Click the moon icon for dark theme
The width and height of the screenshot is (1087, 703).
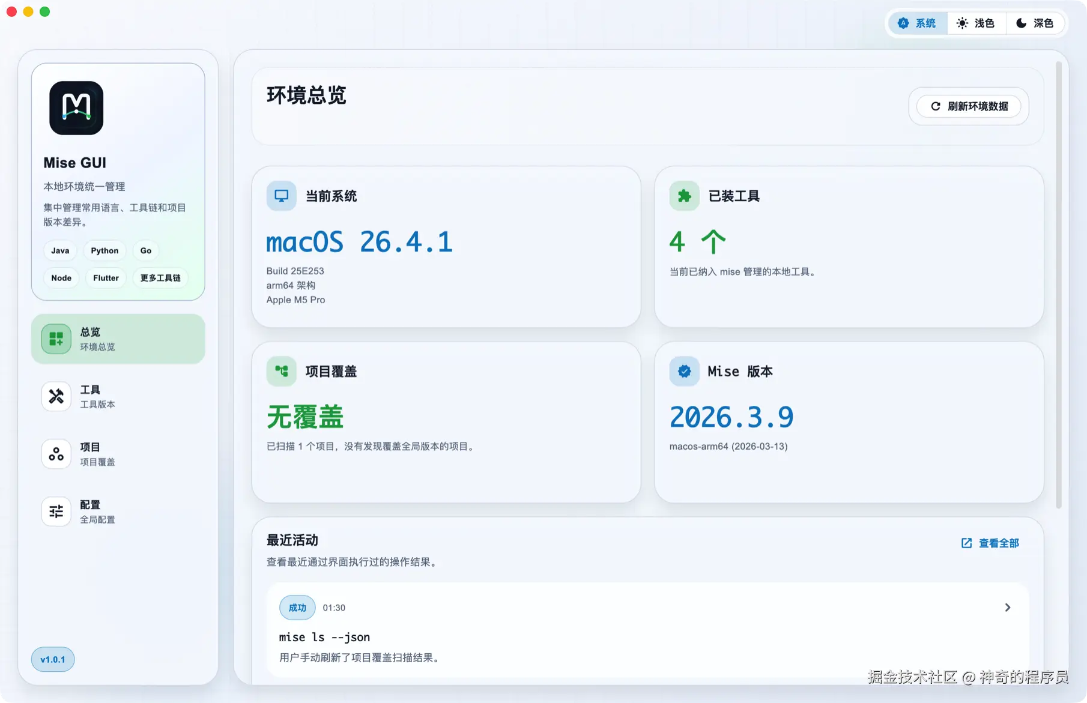(1021, 23)
